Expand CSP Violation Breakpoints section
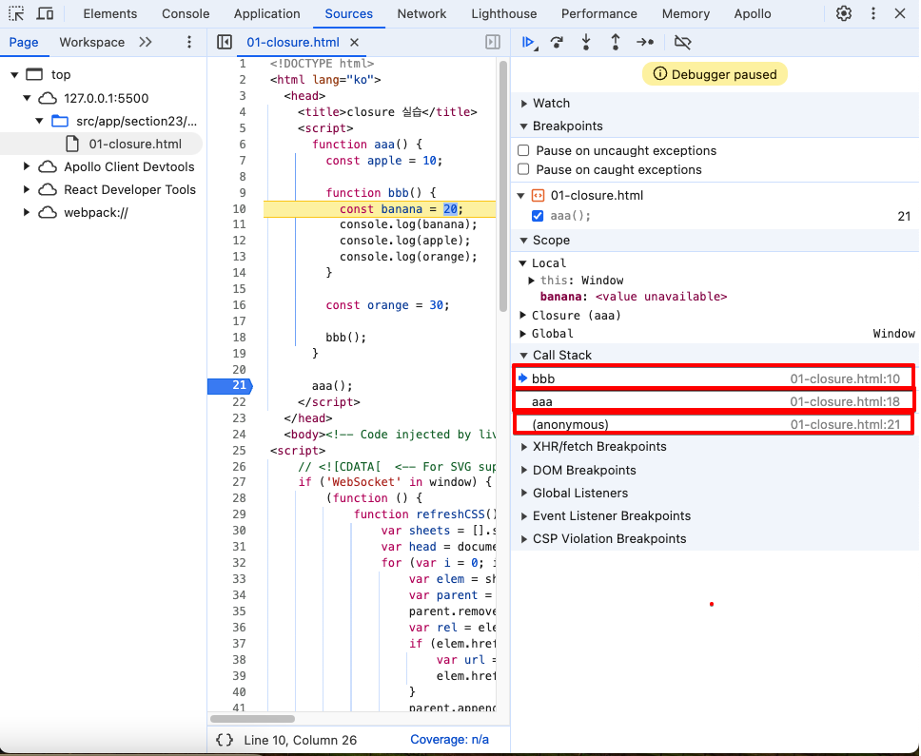This screenshot has height=756, width=921. 524,539
